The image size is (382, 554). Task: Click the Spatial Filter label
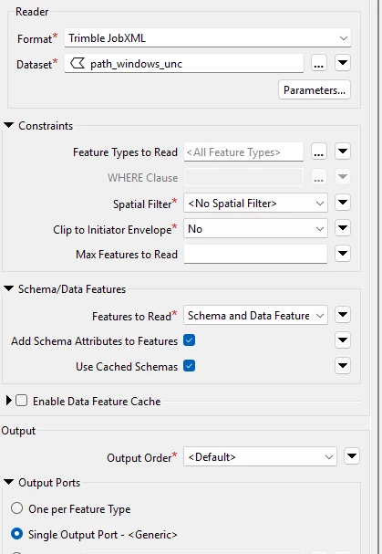[142, 204]
